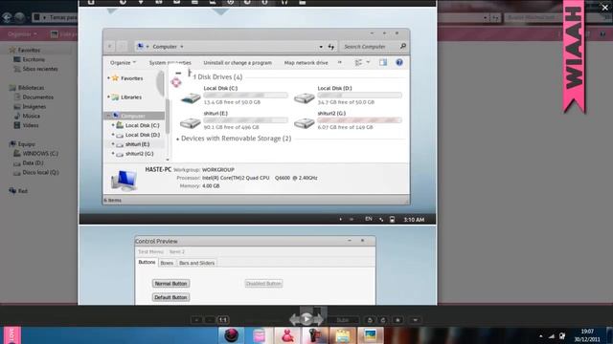Open the picture viewer taskbar icon
613x344 pixels.
(370, 335)
